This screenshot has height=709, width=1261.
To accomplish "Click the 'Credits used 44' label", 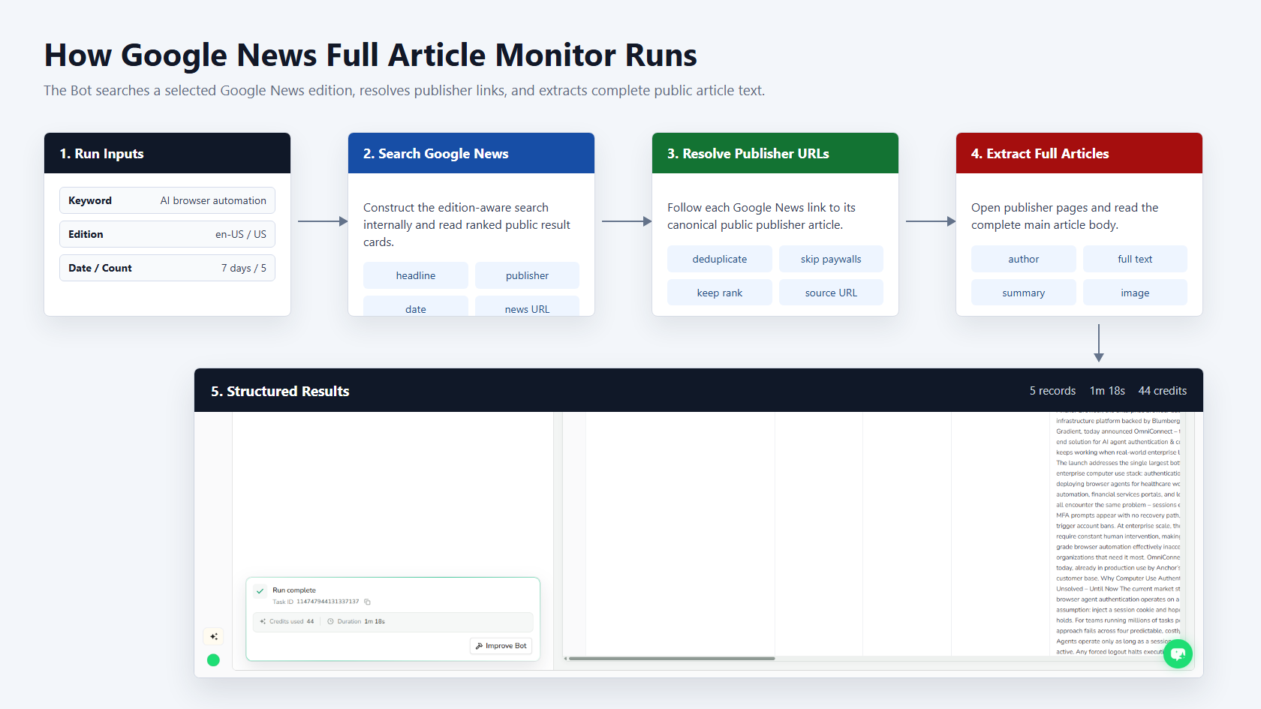I will [291, 621].
